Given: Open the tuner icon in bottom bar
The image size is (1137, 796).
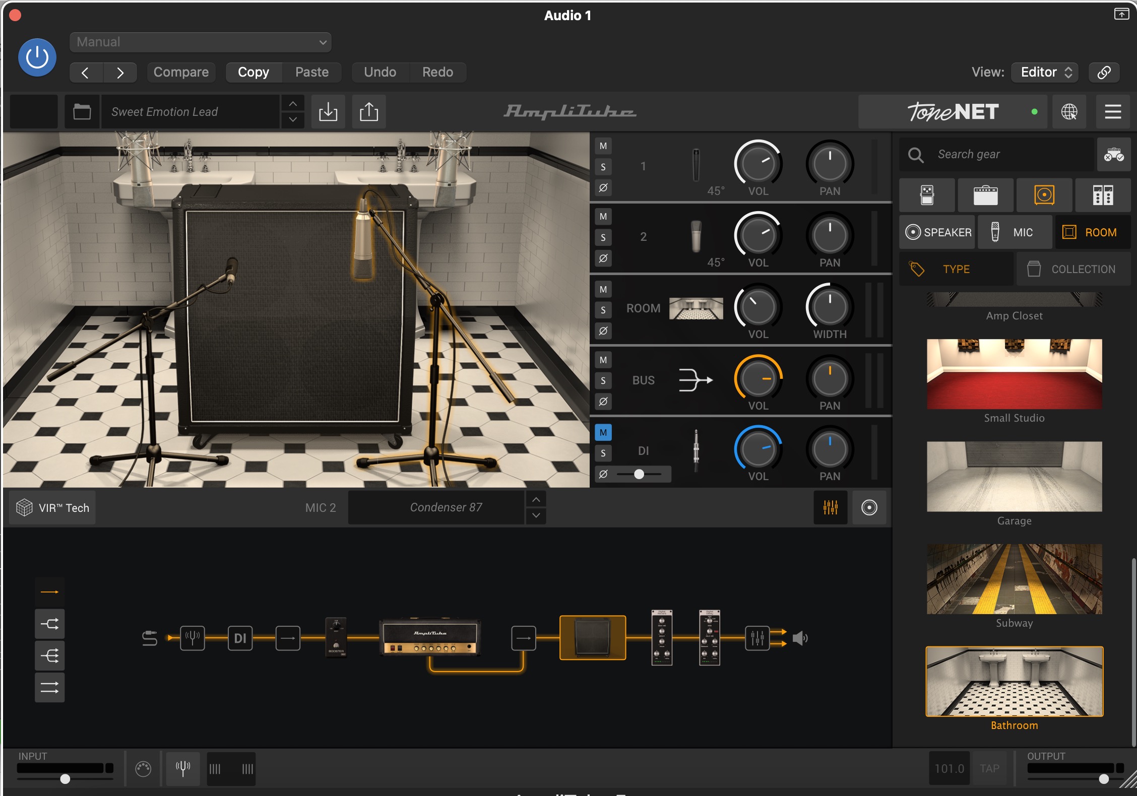Looking at the screenshot, I should [x=183, y=769].
